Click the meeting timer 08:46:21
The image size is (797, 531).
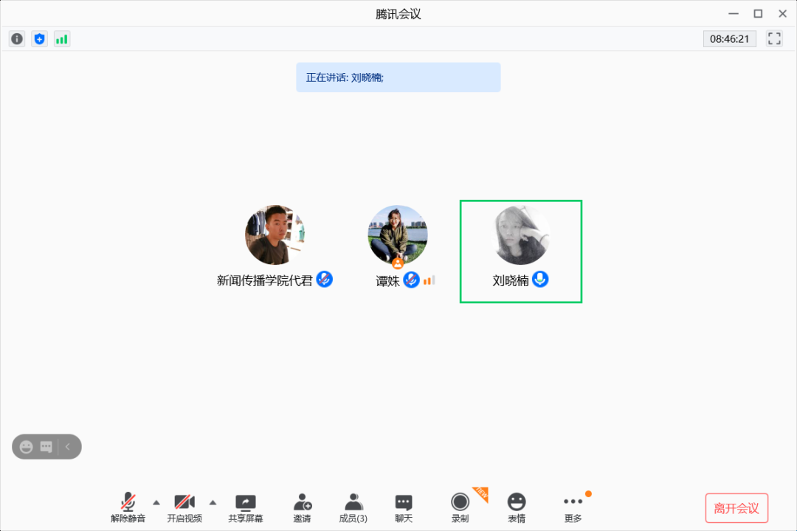[x=729, y=39]
